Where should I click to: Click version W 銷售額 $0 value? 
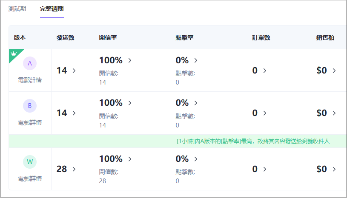(322, 169)
